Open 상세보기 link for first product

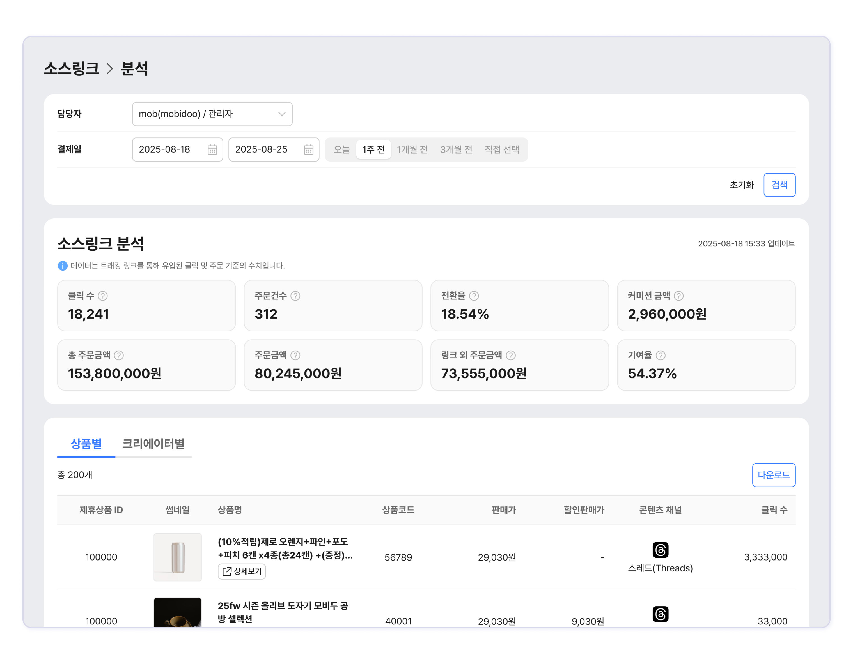(242, 571)
